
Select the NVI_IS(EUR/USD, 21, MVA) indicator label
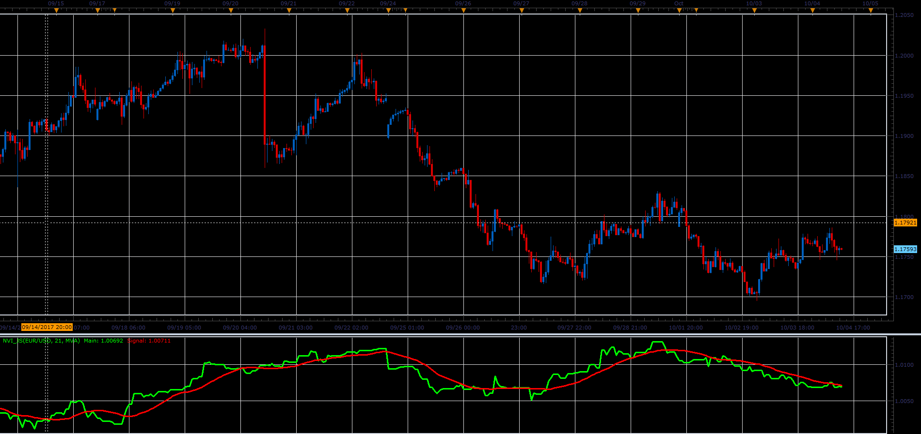[x=41, y=341]
